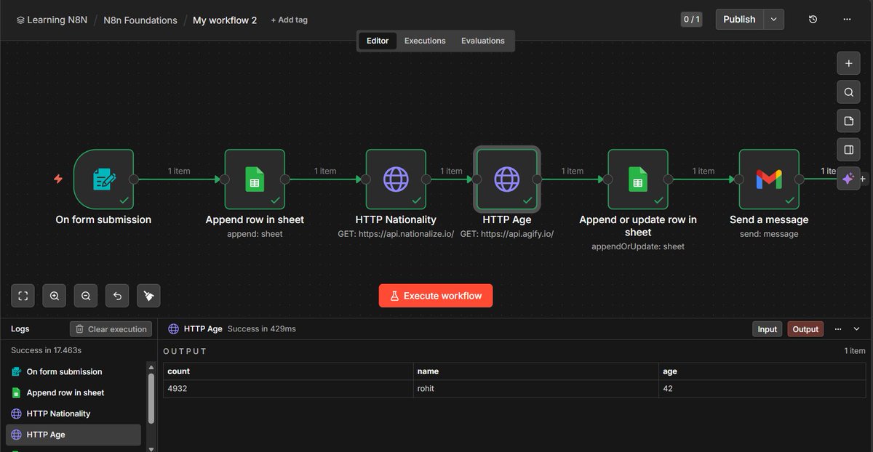The height and width of the screenshot is (452, 873).
Task: Select the HTTP Age node on canvas
Action: 507,179
